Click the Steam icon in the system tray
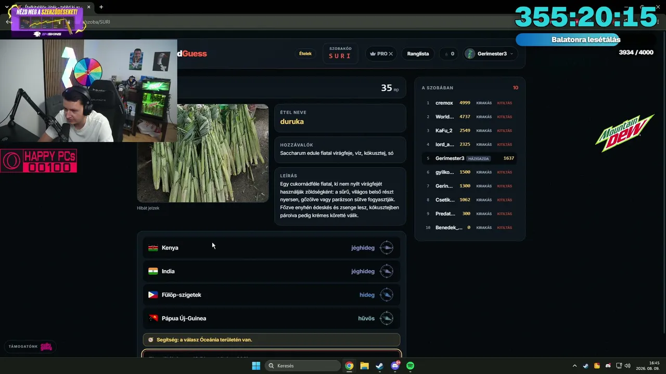 point(586,366)
